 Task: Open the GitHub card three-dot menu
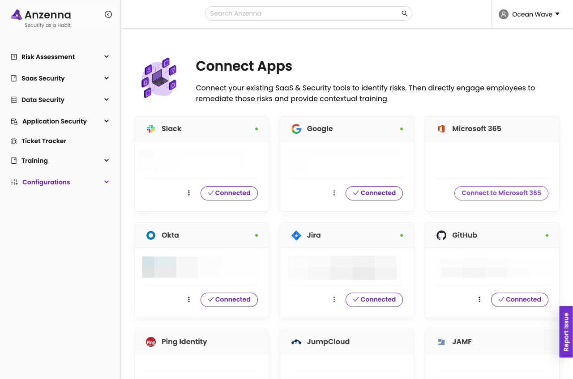pos(479,299)
